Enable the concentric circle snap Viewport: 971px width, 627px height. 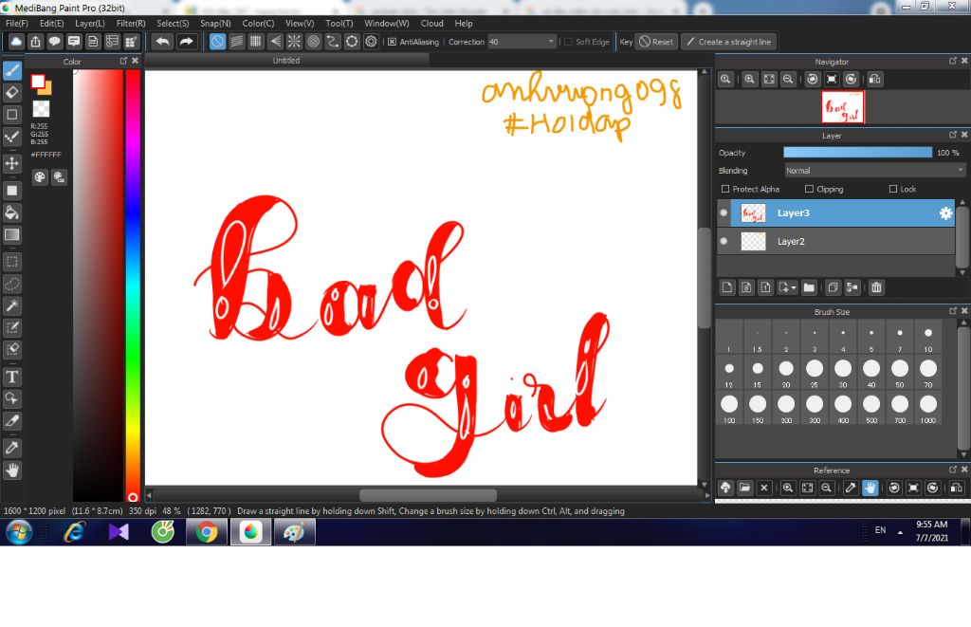click(313, 42)
